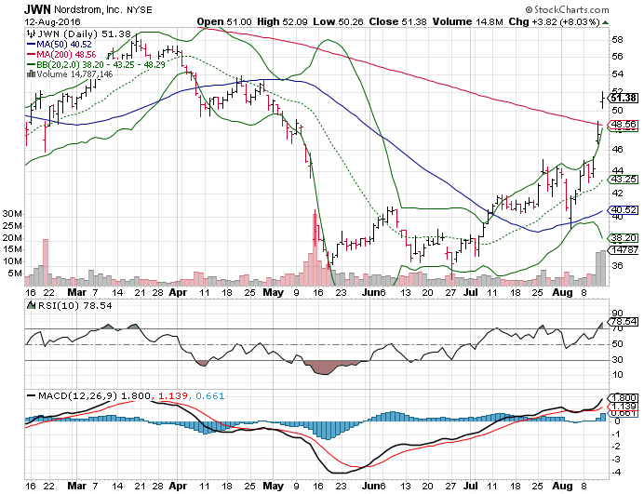
Task: Click the 51.38 last-price tag on right axis
Action: coord(623,98)
